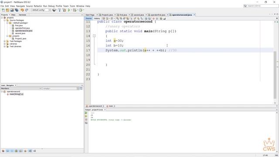Toggle Show Fields filter in Navigator footer
The width and height of the screenshot is (279, 157).
[8, 151]
